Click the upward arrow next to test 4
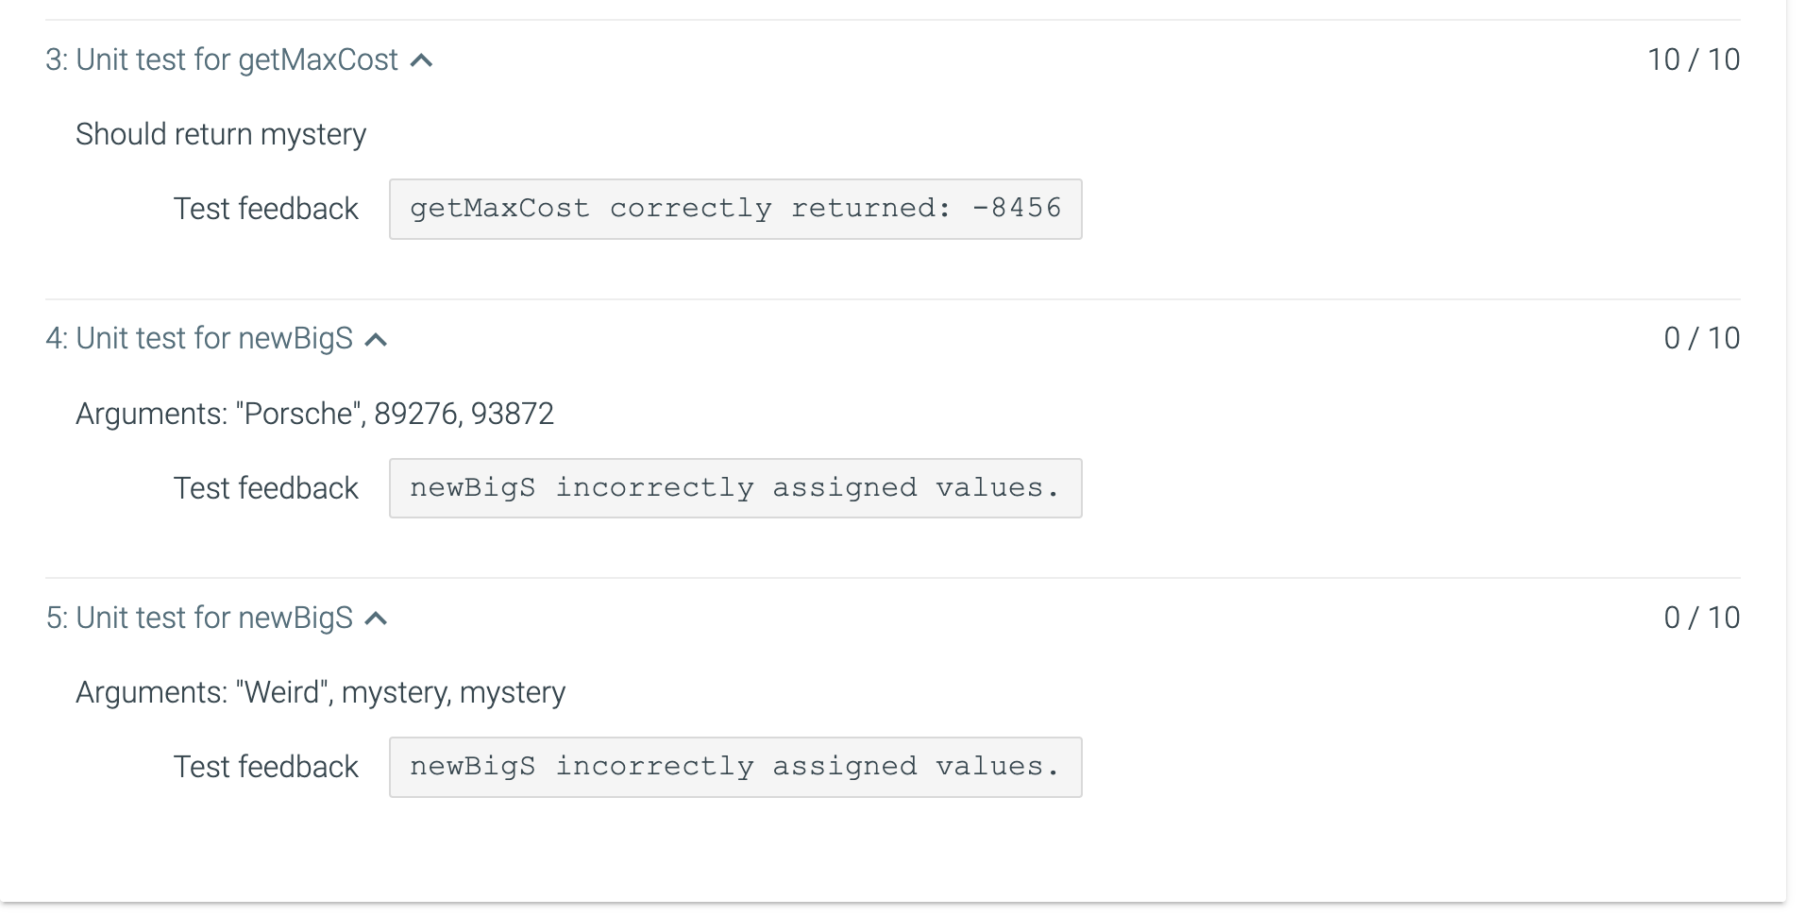 [x=376, y=339]
